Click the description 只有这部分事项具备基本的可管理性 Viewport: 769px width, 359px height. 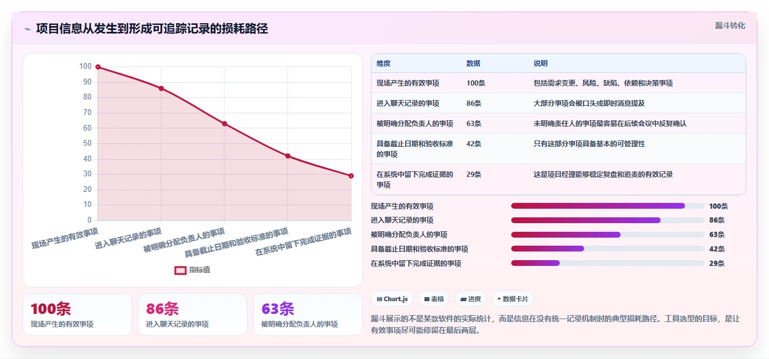[x=589, y=143]
